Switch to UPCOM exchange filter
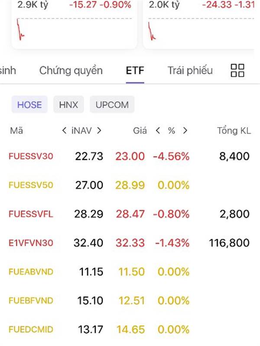Screen dimensions: 260x346 112,105
